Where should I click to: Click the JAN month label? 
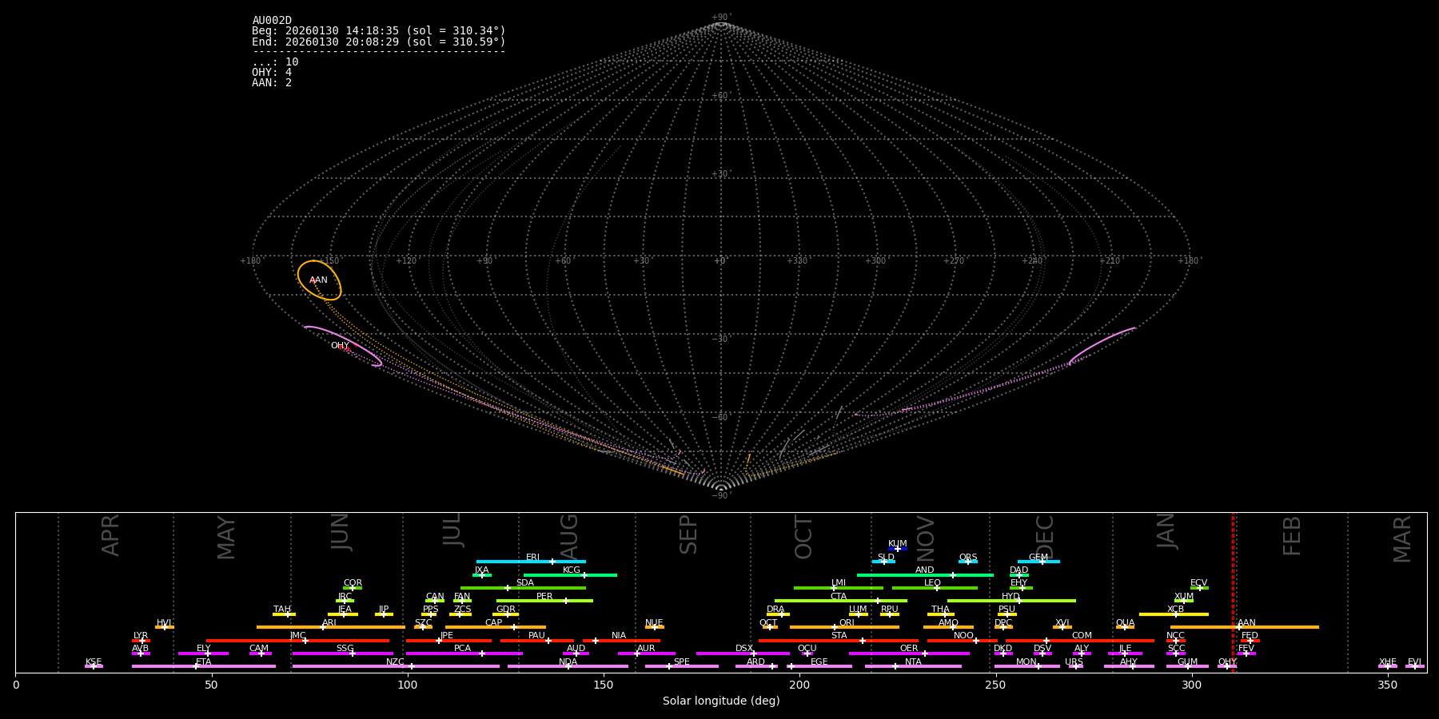tap(1166, 530)
